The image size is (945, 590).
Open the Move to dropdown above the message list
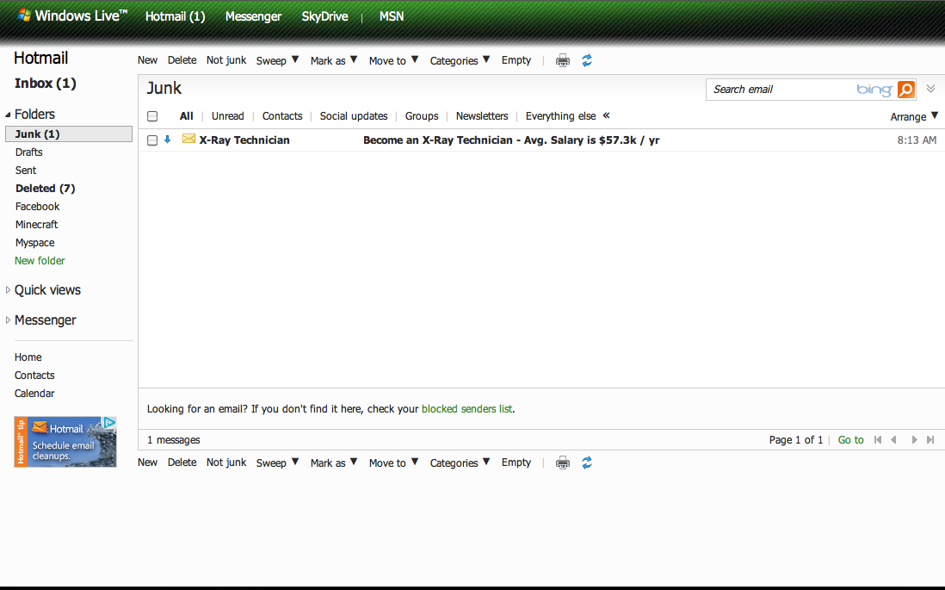tap(393, 60)
